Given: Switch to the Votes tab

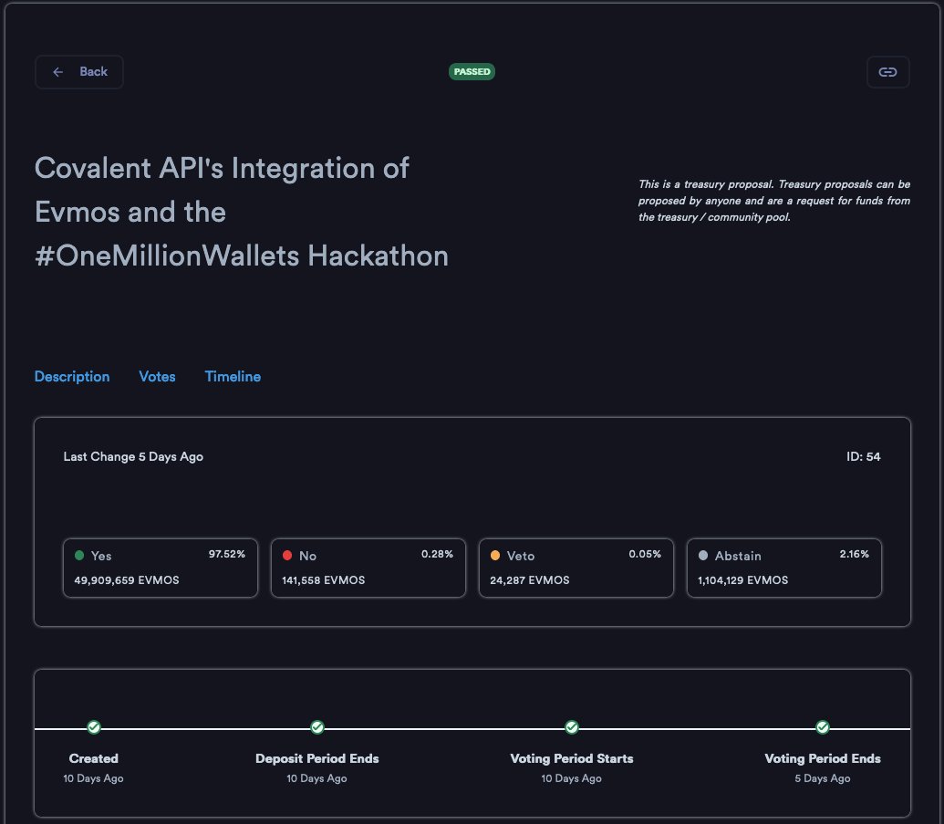Looking at the screenshot, I should [157, 377].
